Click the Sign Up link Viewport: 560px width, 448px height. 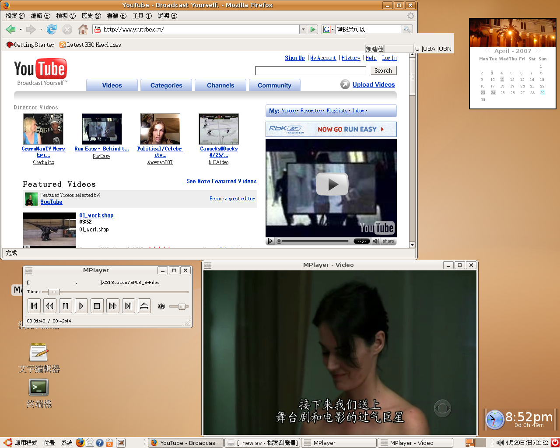coord(295,58)
